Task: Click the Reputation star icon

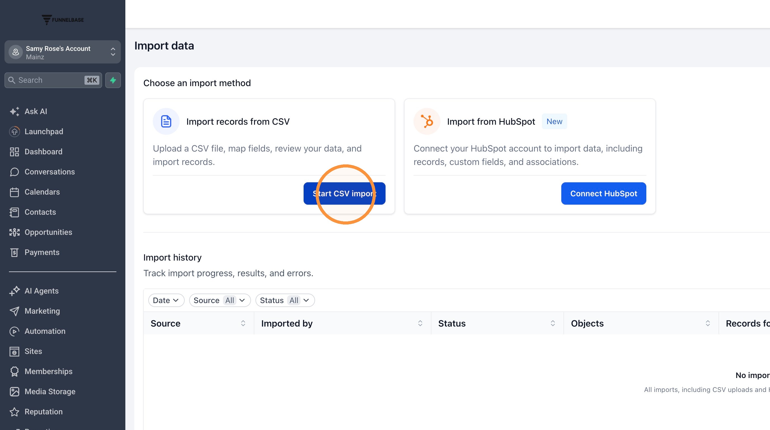Action: point(14,412)
